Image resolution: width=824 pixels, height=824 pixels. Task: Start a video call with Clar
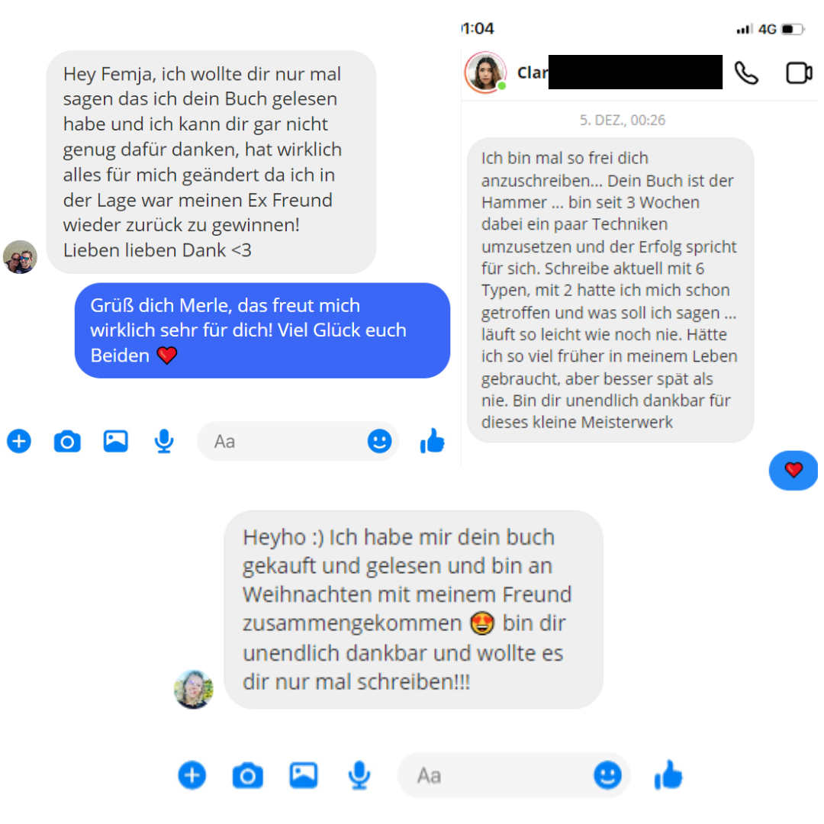[x=799, y=73]
